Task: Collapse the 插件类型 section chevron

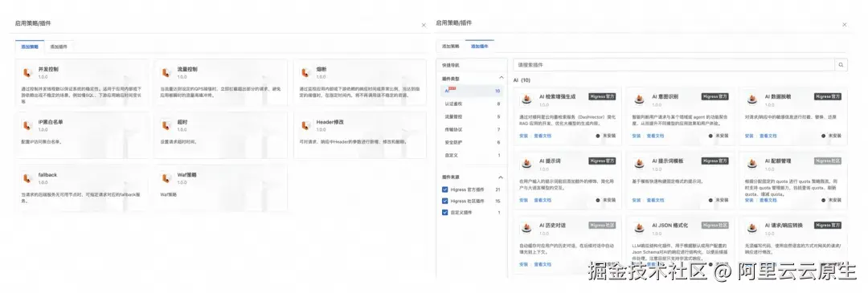Action: 502,78
